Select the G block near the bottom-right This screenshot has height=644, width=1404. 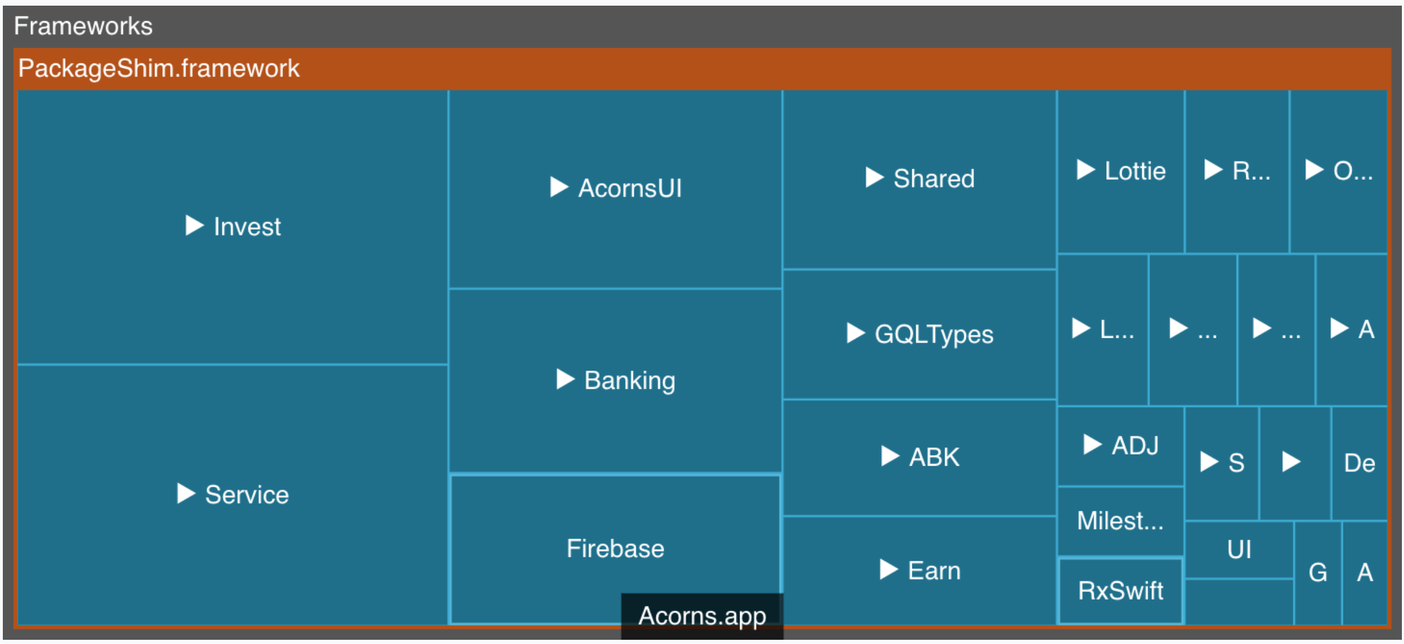pos(1318,574)
